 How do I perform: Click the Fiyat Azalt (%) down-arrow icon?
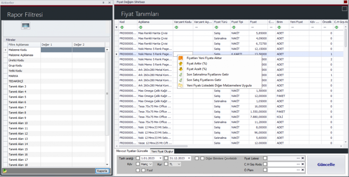(181, 69)
